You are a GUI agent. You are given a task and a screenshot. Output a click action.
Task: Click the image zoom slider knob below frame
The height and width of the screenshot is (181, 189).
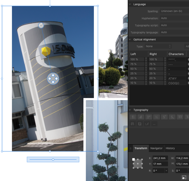(53, 160)
